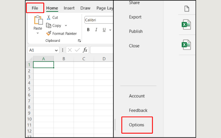Click the Cut scissors icon

(49, 17)
